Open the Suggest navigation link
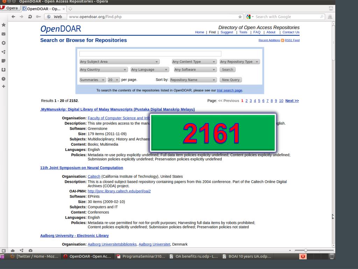358x269 pixels. pos(227,32)
